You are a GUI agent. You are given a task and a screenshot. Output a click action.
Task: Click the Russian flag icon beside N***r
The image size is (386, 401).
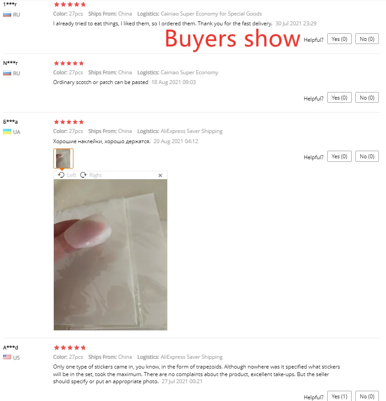point(7,73)
